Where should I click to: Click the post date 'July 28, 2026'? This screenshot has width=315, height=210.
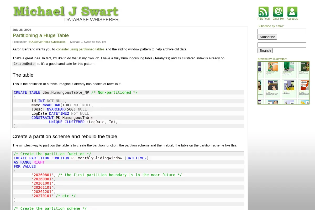point(22,30)
